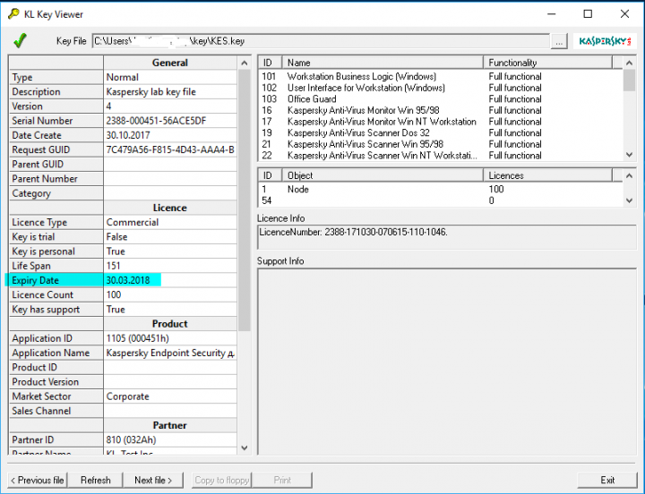Click the Description value Kaspersky lab key file
This screenshot has height=494, width=645.
point(170,91)
